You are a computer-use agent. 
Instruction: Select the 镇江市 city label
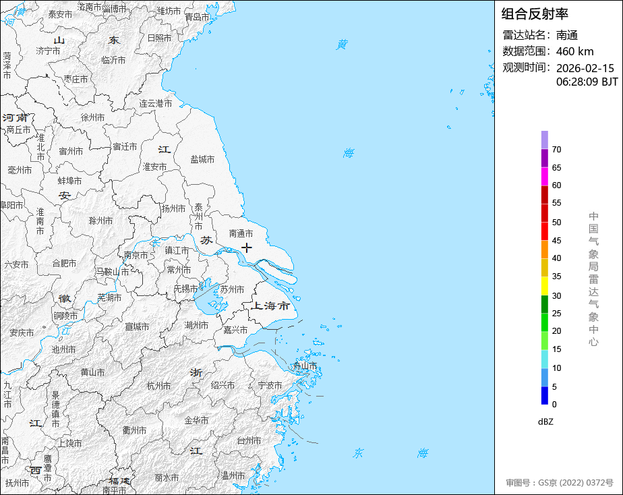point(177,251)
